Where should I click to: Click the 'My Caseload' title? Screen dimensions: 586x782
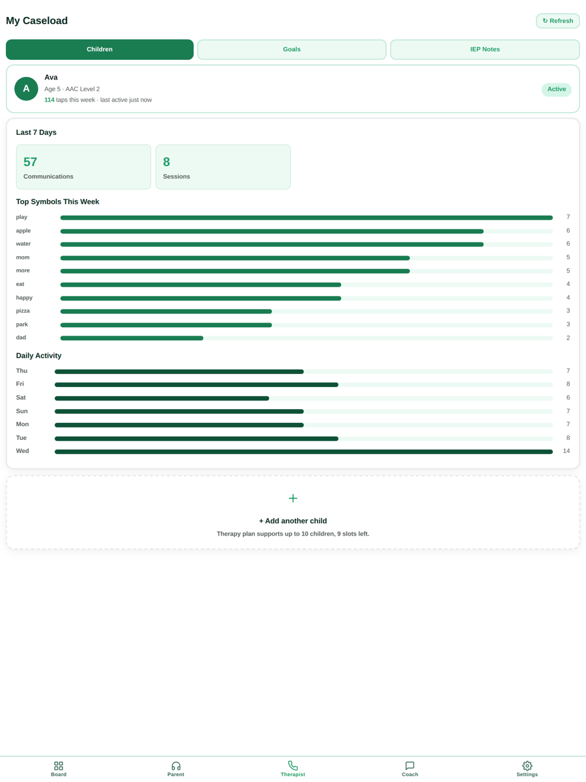[36, 21]
